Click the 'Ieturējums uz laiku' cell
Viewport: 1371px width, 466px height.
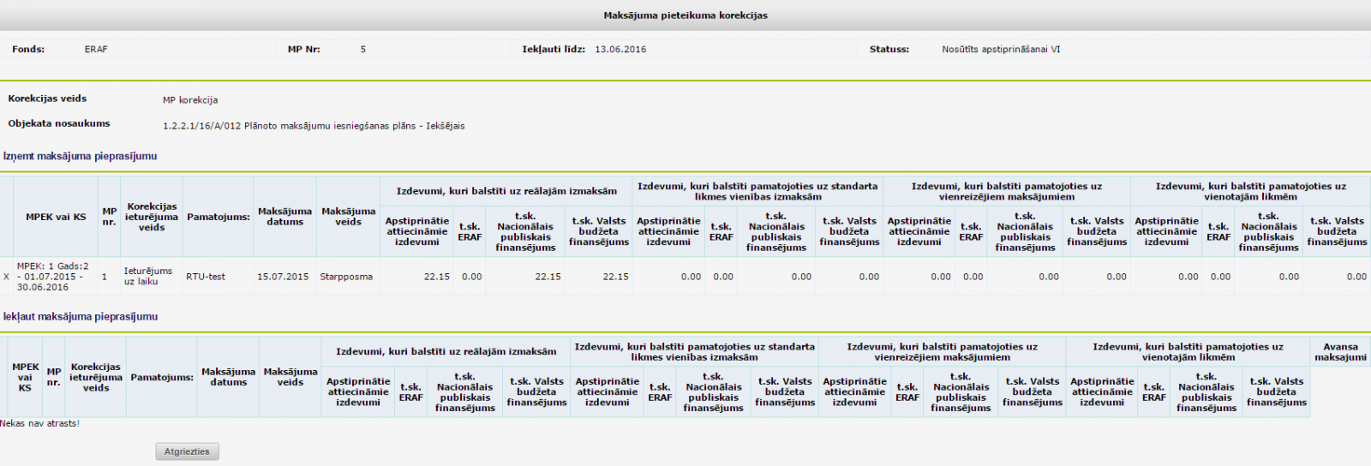(148, 276)
